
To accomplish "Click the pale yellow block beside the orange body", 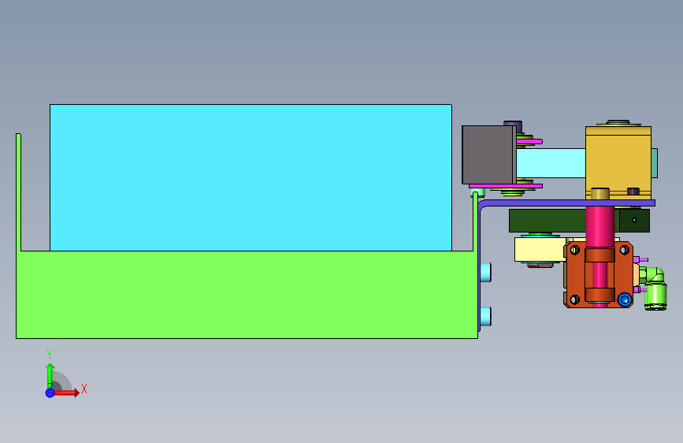I will 540,249.
